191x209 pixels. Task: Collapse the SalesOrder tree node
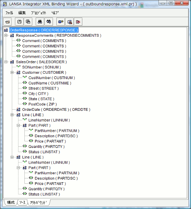point(6,62)
